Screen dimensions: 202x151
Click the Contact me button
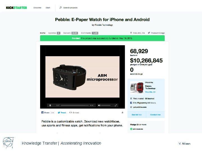[x=155, y=115]
